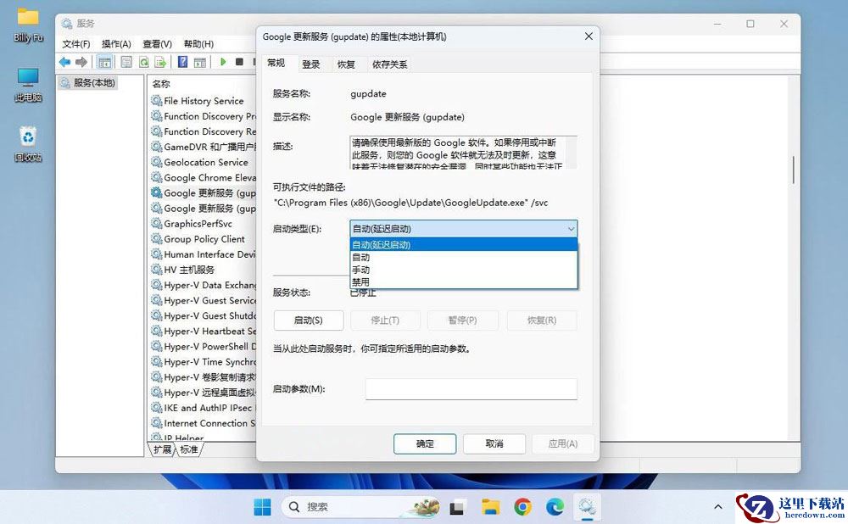Switch to the 标准 view tab
Viewport: 848px width, 524px height.
[x=189, y=449]
